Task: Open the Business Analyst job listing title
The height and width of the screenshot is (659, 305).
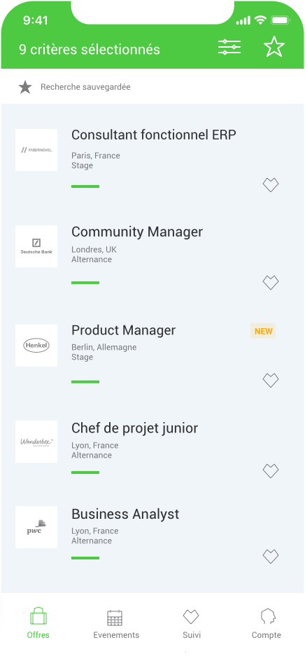Action: pyautogui.click(x=125, y=514)
